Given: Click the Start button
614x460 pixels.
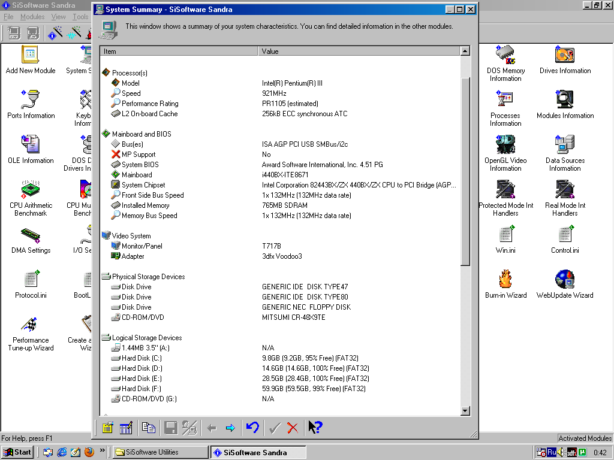Looking at the screenshot, I should tap(17, 452).
